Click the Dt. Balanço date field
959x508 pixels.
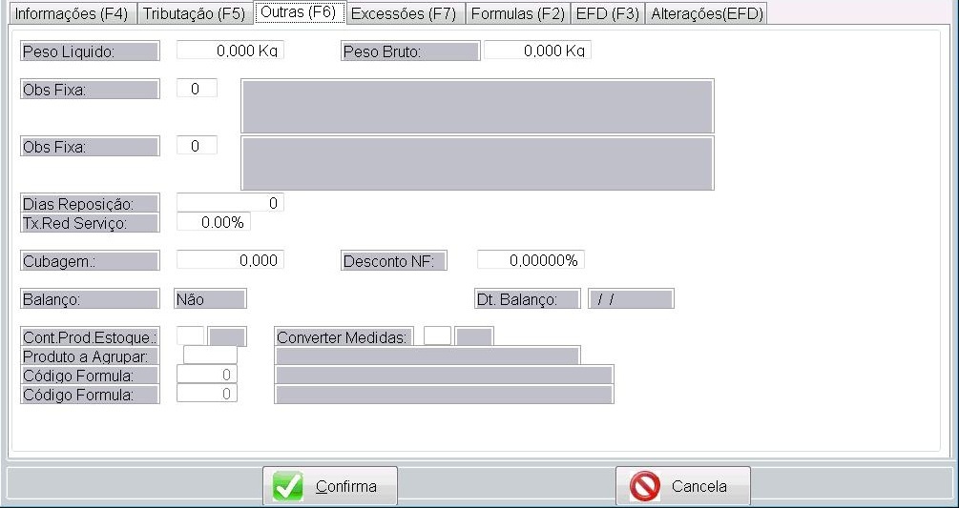631,299
